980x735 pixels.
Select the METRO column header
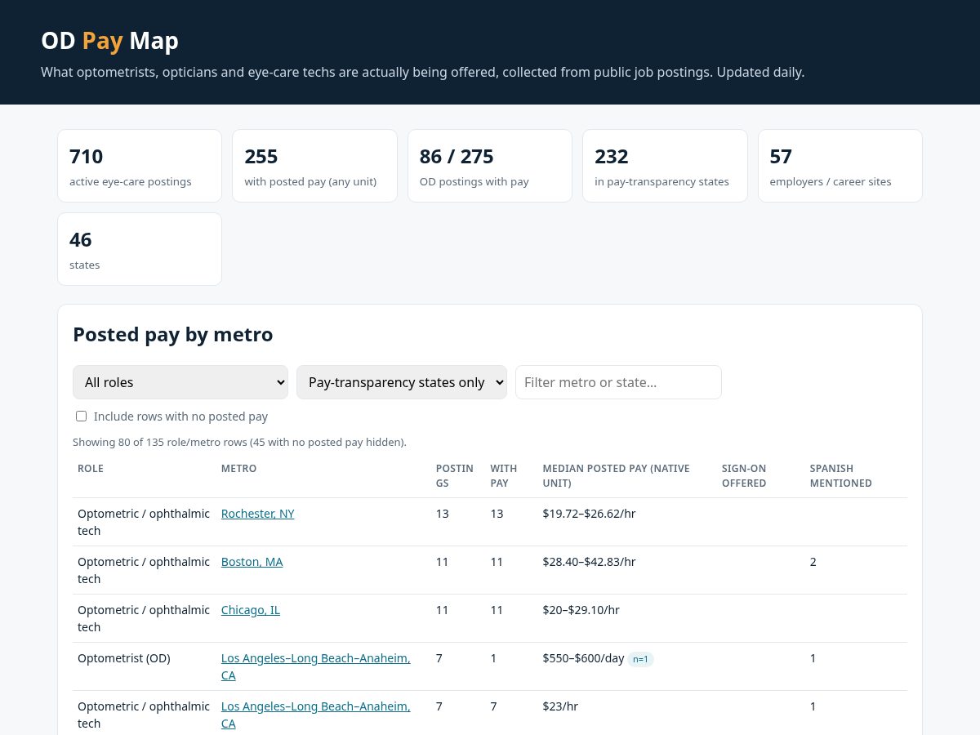click(238, 469)
